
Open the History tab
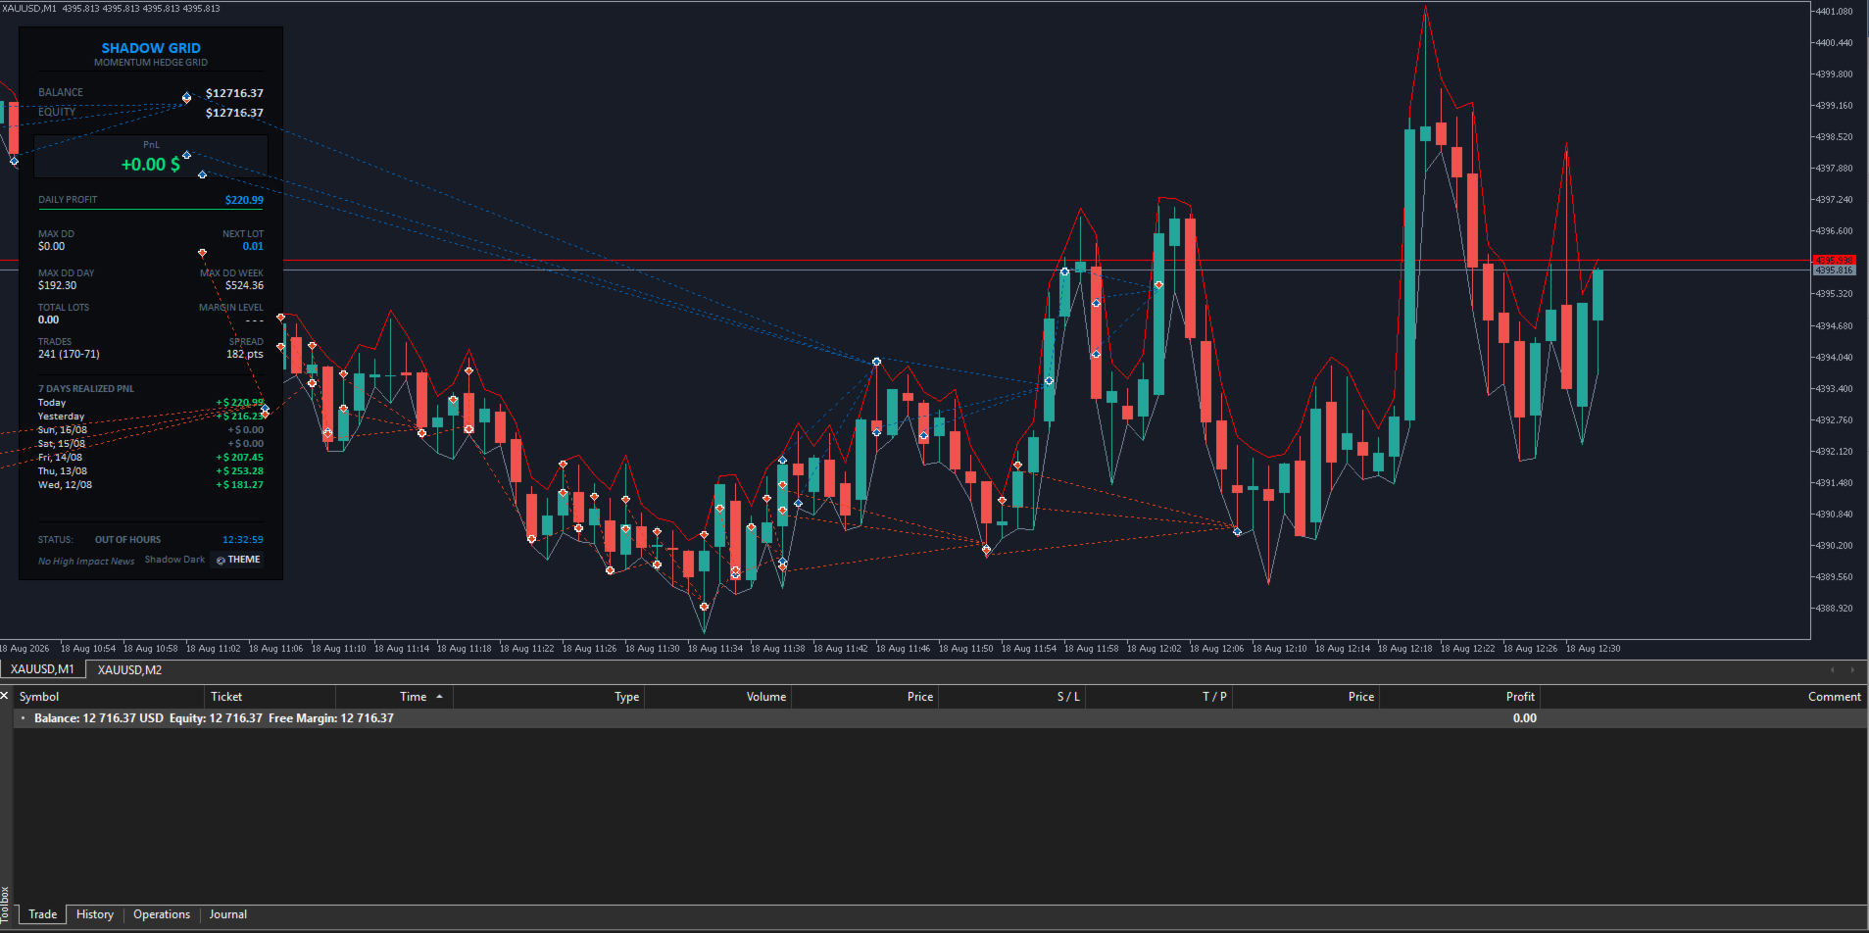coord(95,914)
